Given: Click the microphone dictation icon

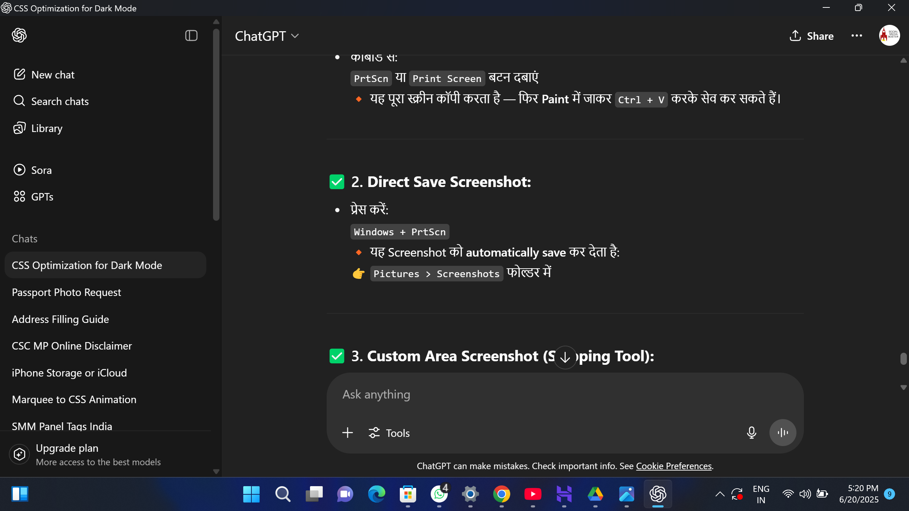Looking at the screenshot, I should [x=751, y=433].
